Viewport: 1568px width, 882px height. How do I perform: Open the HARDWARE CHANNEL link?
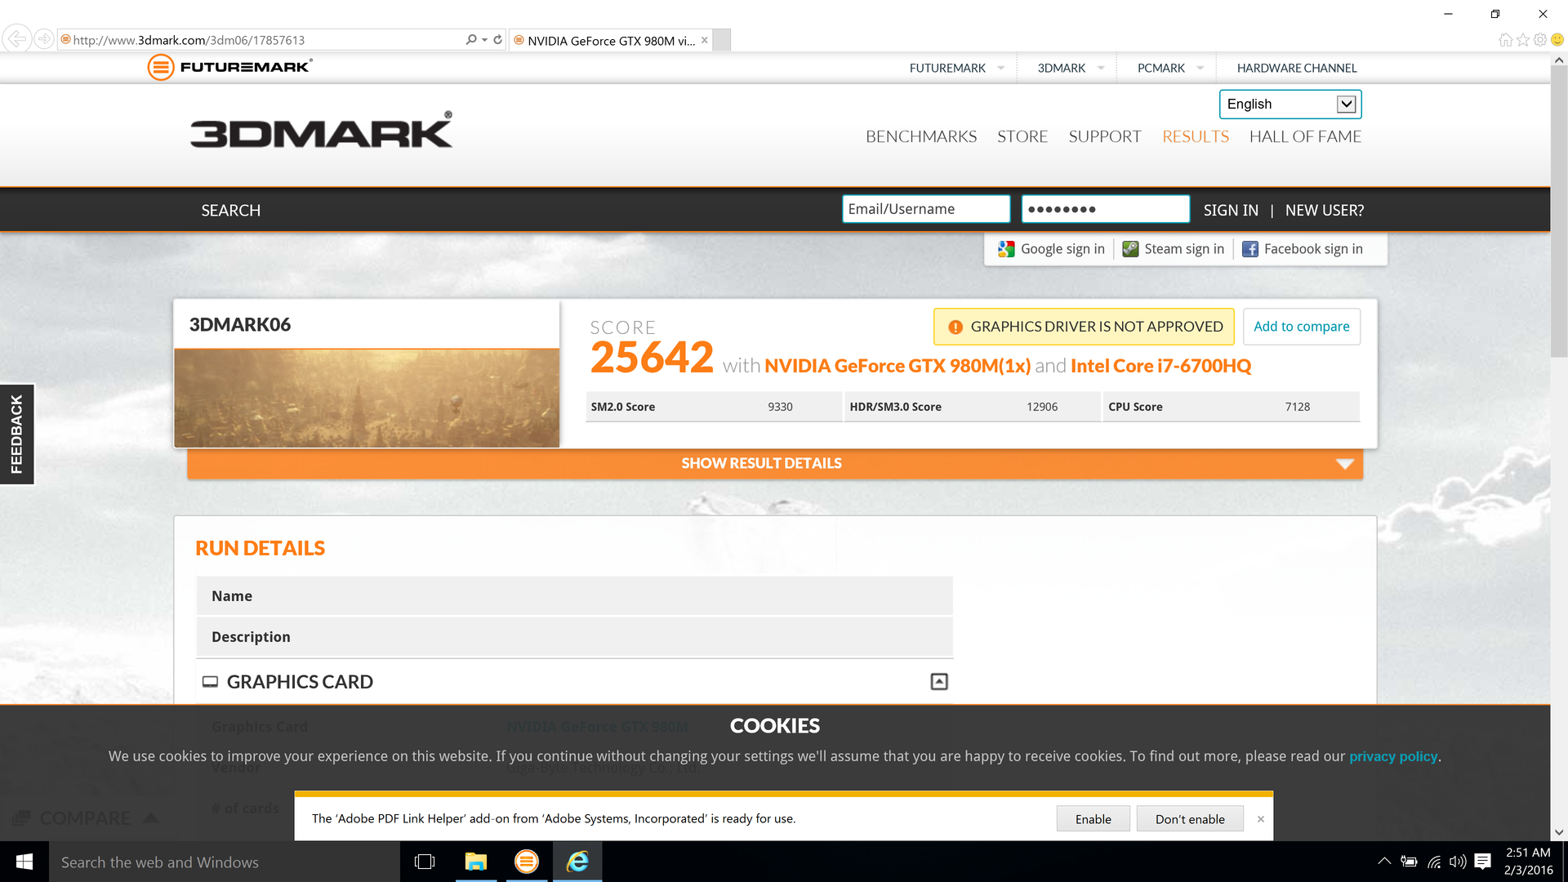pyautogui.click(x=1296, y=68)
